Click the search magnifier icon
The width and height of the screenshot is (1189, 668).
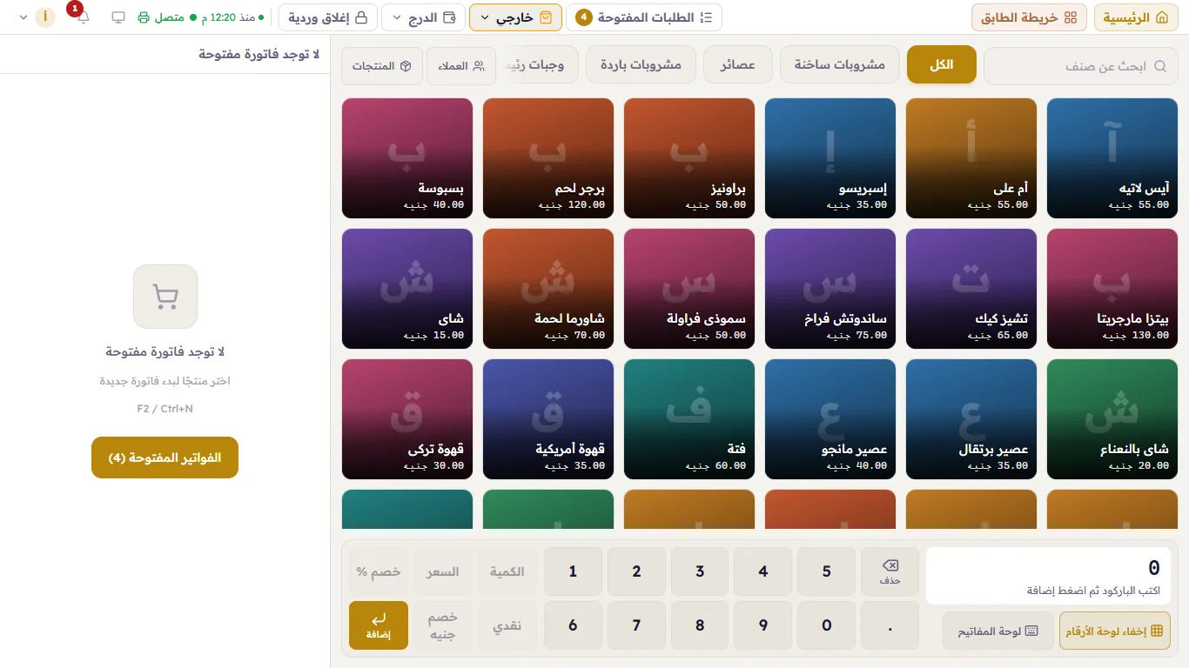click(1160, 66)
